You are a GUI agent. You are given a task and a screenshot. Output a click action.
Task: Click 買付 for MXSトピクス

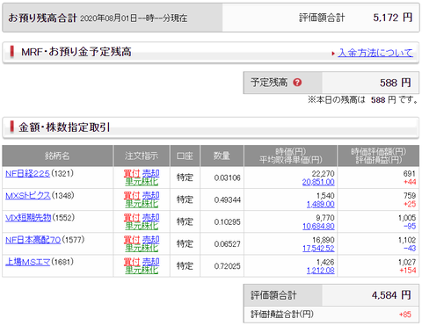pyautogui.click(x=132, y=195)
